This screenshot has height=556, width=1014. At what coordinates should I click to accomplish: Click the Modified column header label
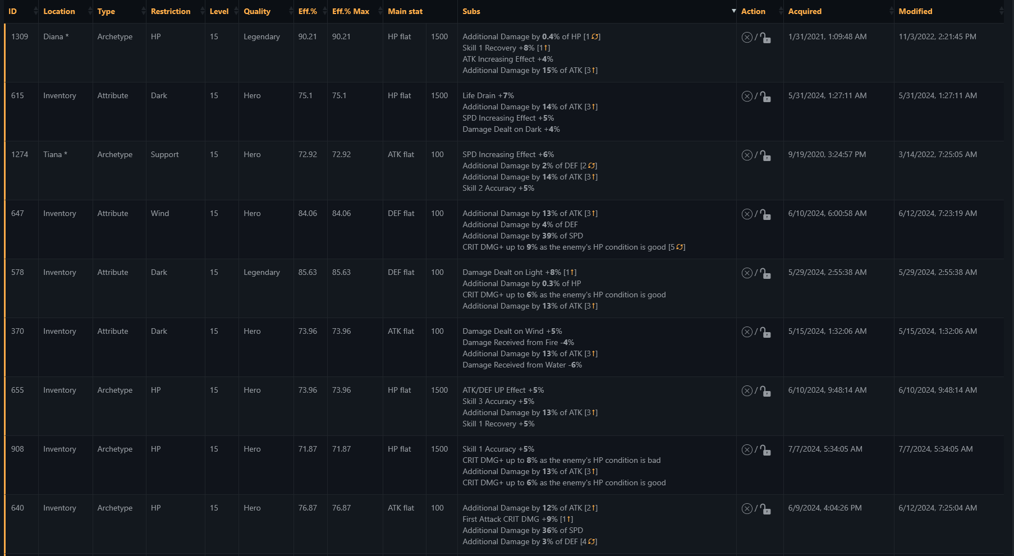tap(915, 11)
